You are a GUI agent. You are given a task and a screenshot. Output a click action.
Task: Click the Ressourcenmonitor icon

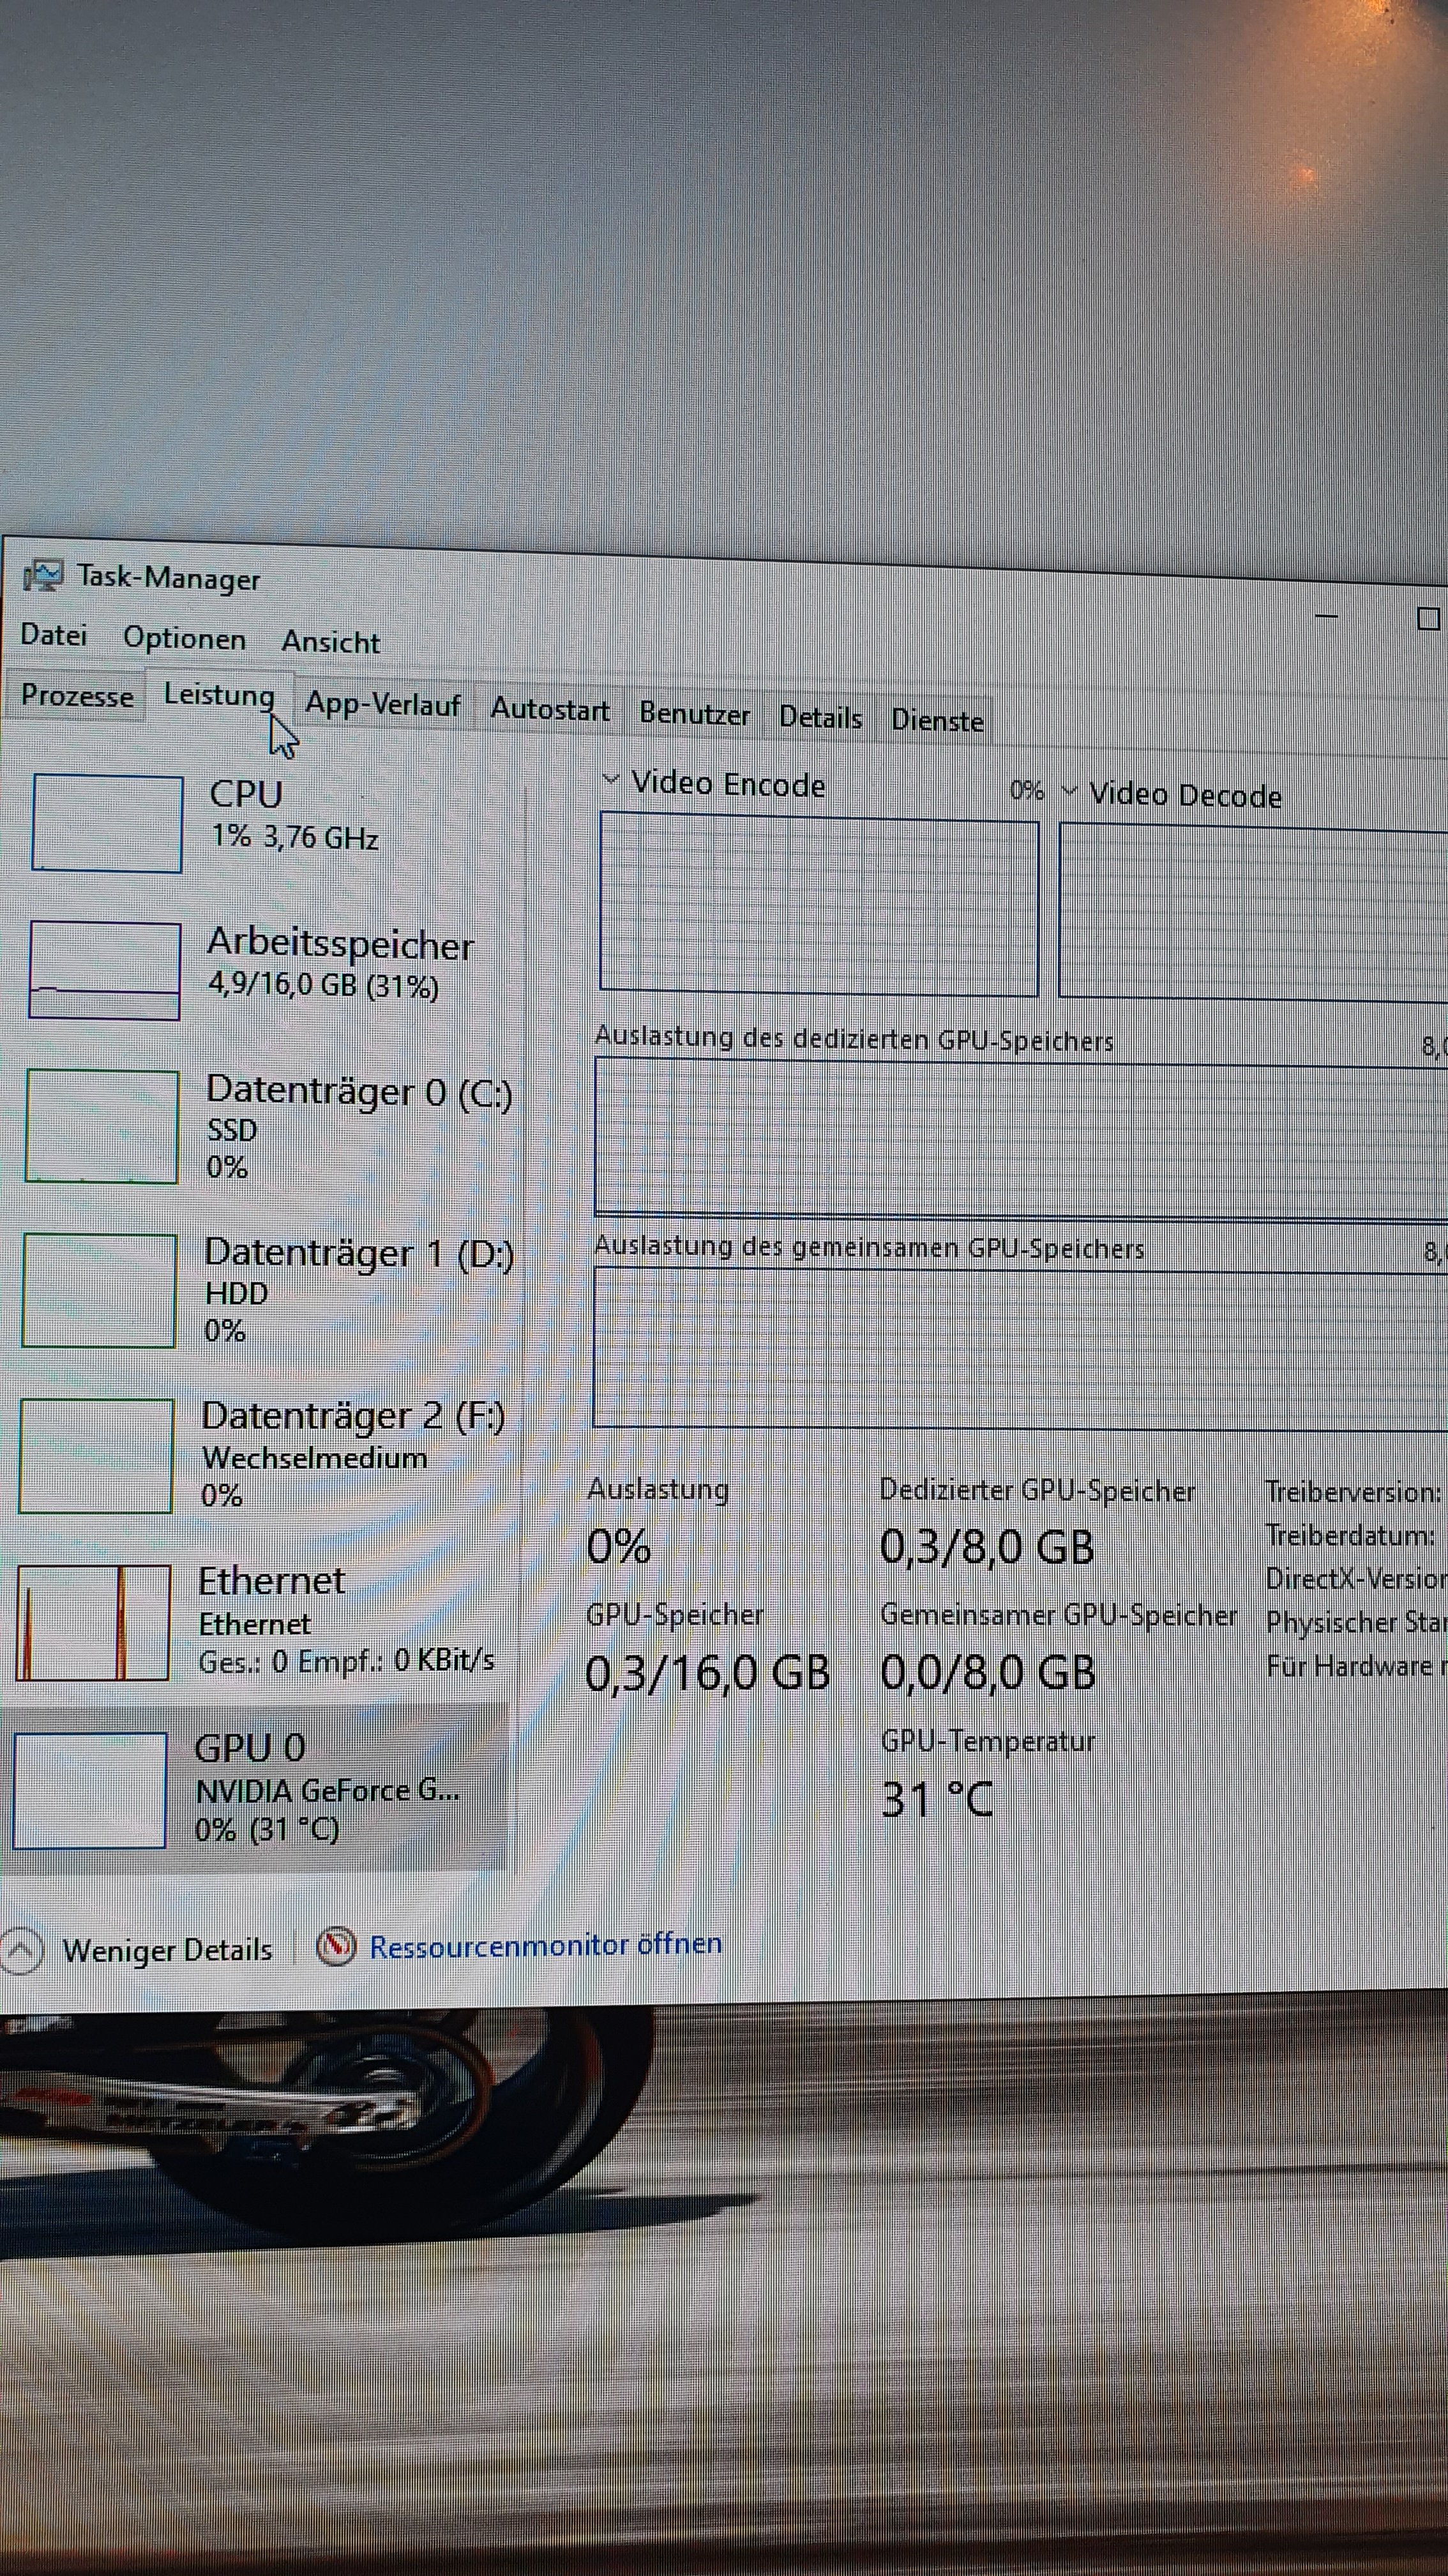[x=336, y=1945]
